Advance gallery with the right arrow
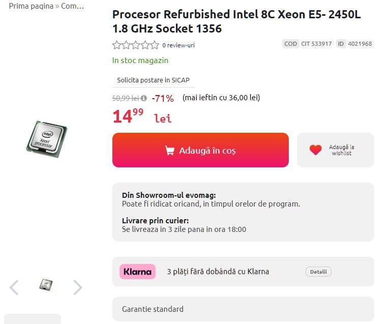The image size is (391, 324). [x=77, y=287]
